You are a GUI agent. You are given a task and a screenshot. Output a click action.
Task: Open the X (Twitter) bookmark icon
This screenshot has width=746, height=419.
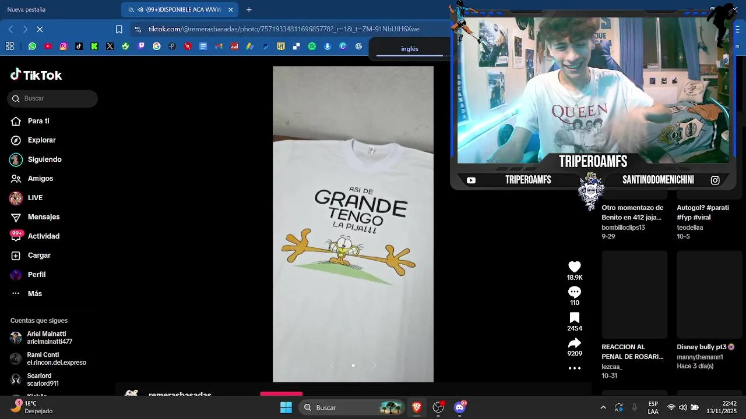pos(110,46)
